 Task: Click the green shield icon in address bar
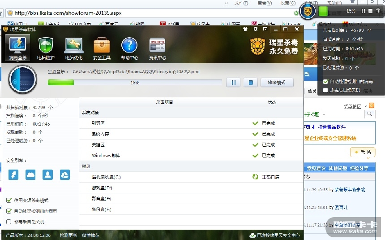296,13
